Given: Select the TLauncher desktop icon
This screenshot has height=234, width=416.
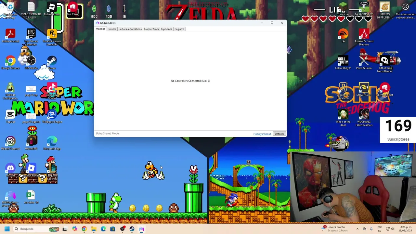Looking at the screenshot, I should (343, 9).
